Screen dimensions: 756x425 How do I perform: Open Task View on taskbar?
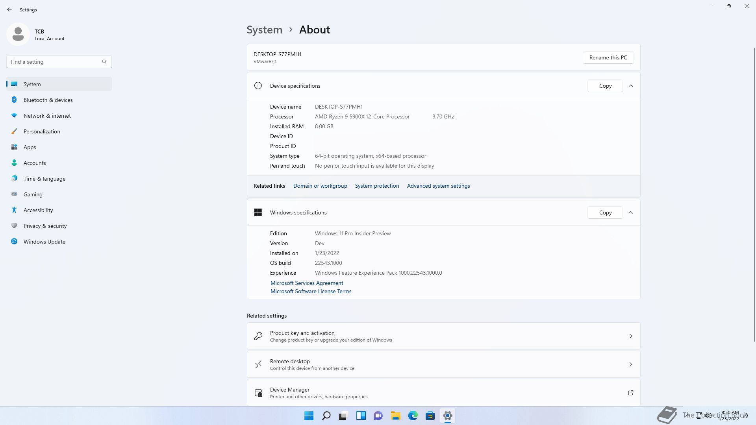[x=344, y=416]
